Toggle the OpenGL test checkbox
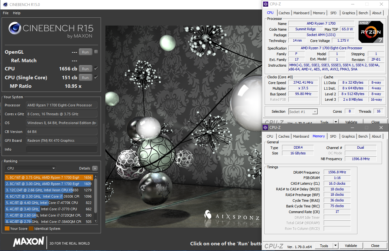Viewport: 389px width, 251px height. [96, 52]
